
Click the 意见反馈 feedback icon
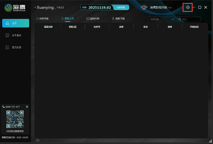[7, 47]
